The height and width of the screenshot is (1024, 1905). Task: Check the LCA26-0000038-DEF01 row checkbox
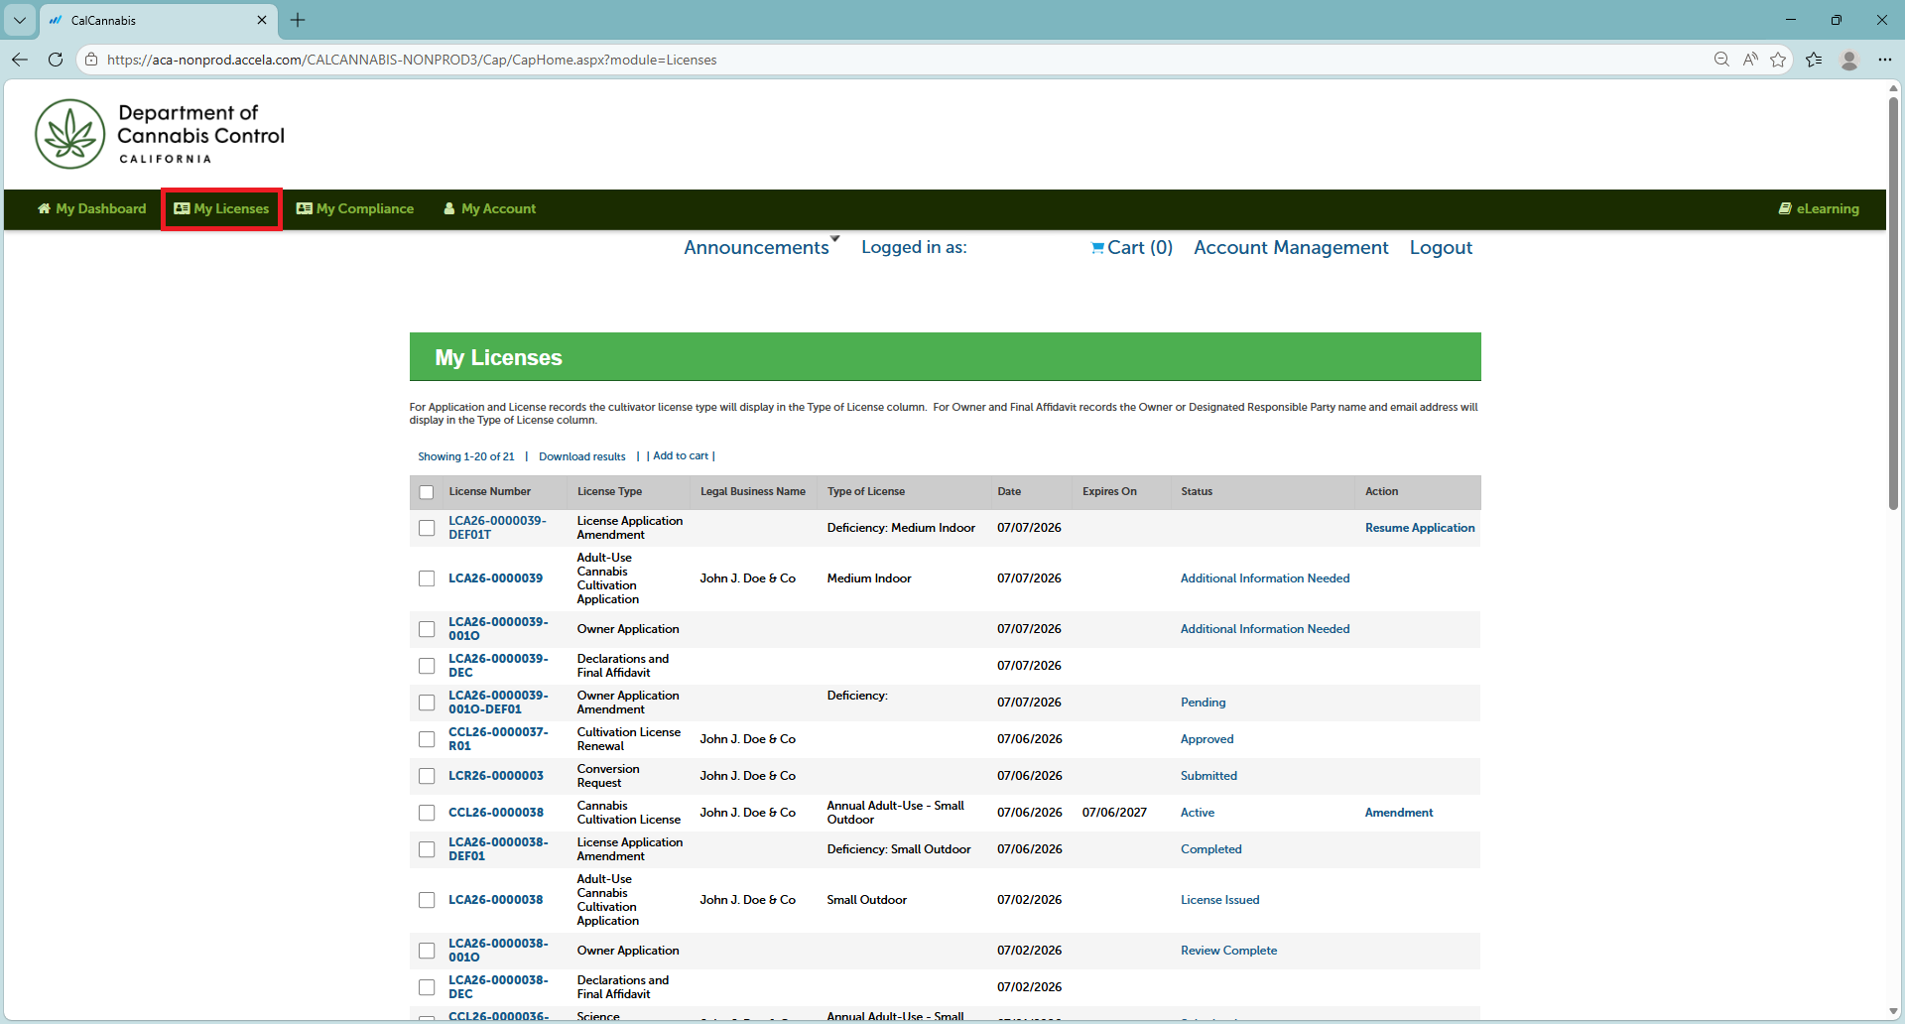(427, 849)
